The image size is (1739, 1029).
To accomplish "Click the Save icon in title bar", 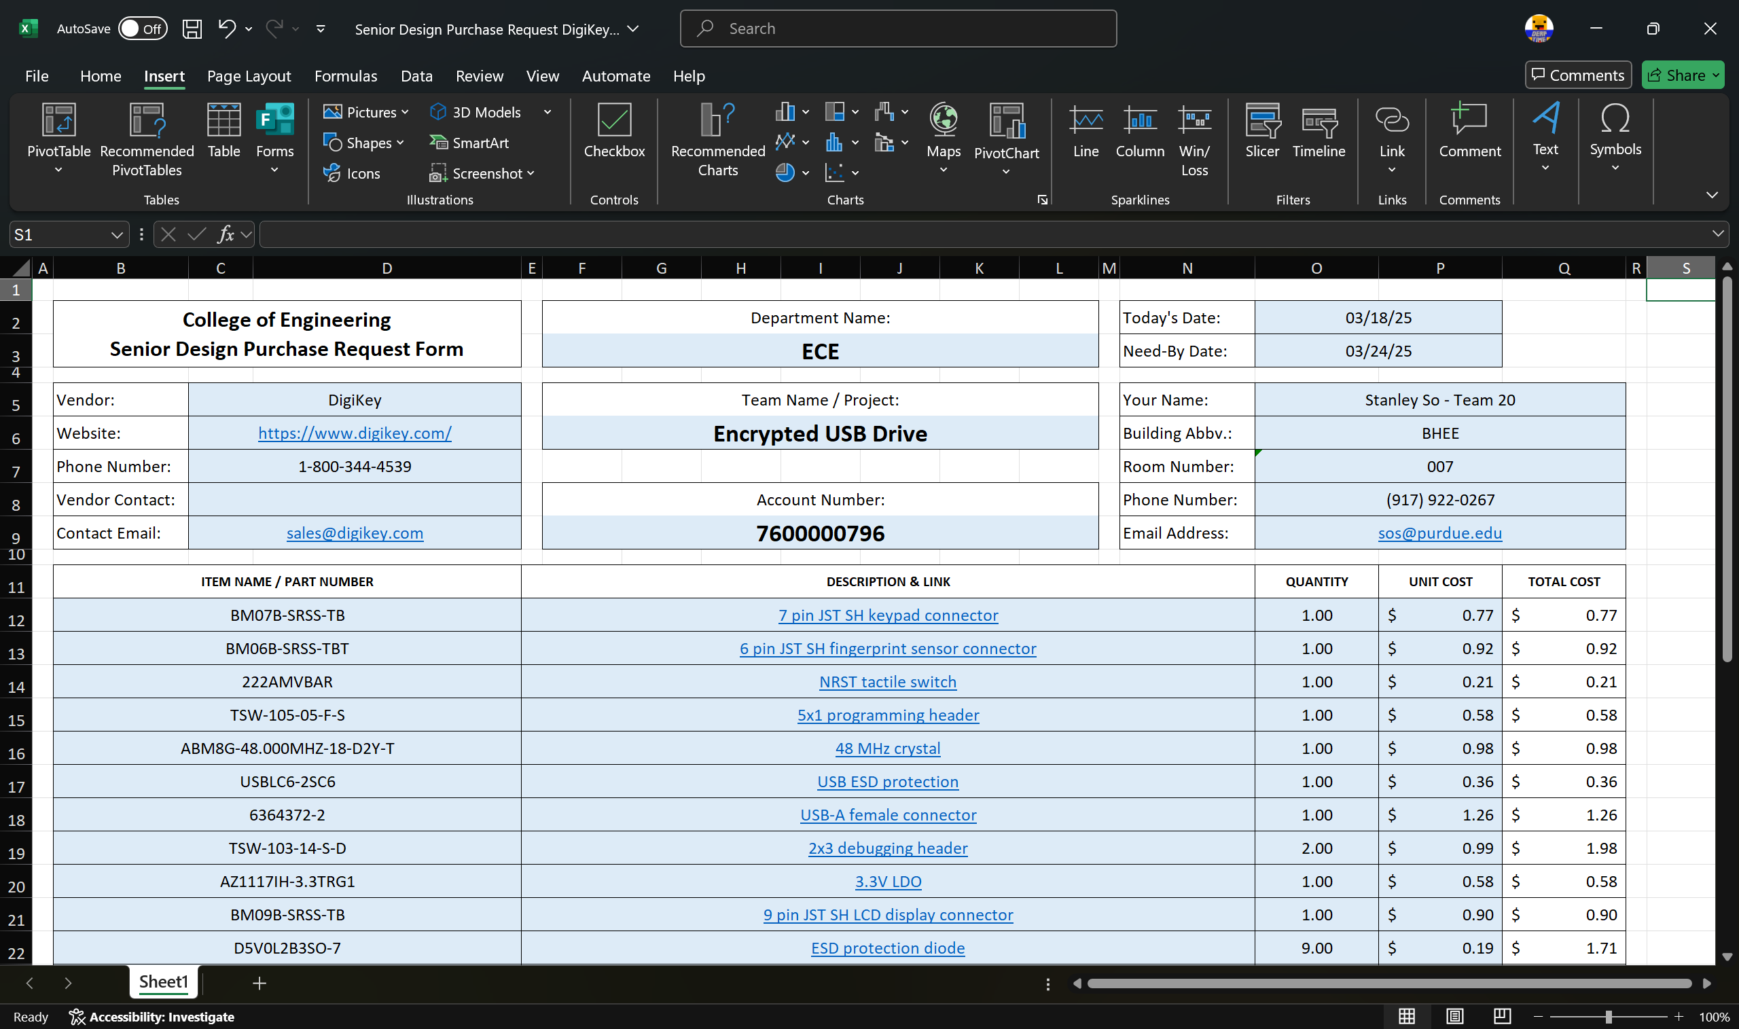I will point(192,29).
